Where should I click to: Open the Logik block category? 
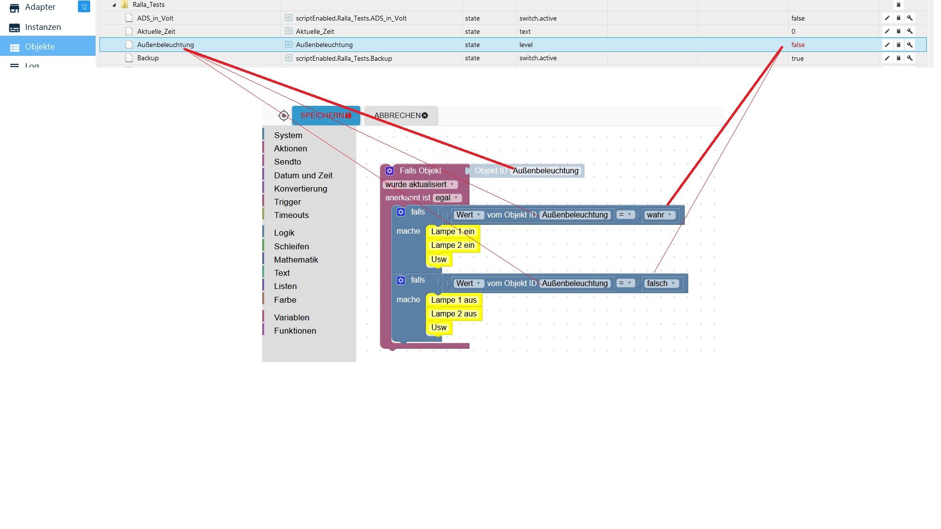click(x=284, y=233)
